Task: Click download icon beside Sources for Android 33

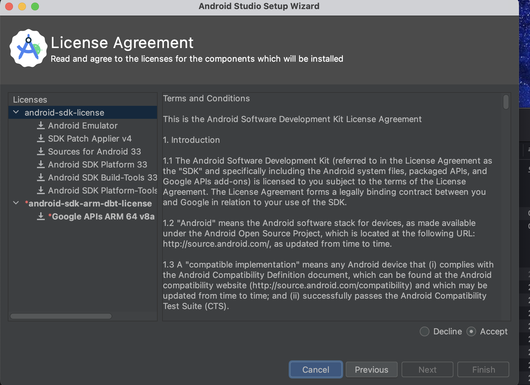Action: (41, 152)
